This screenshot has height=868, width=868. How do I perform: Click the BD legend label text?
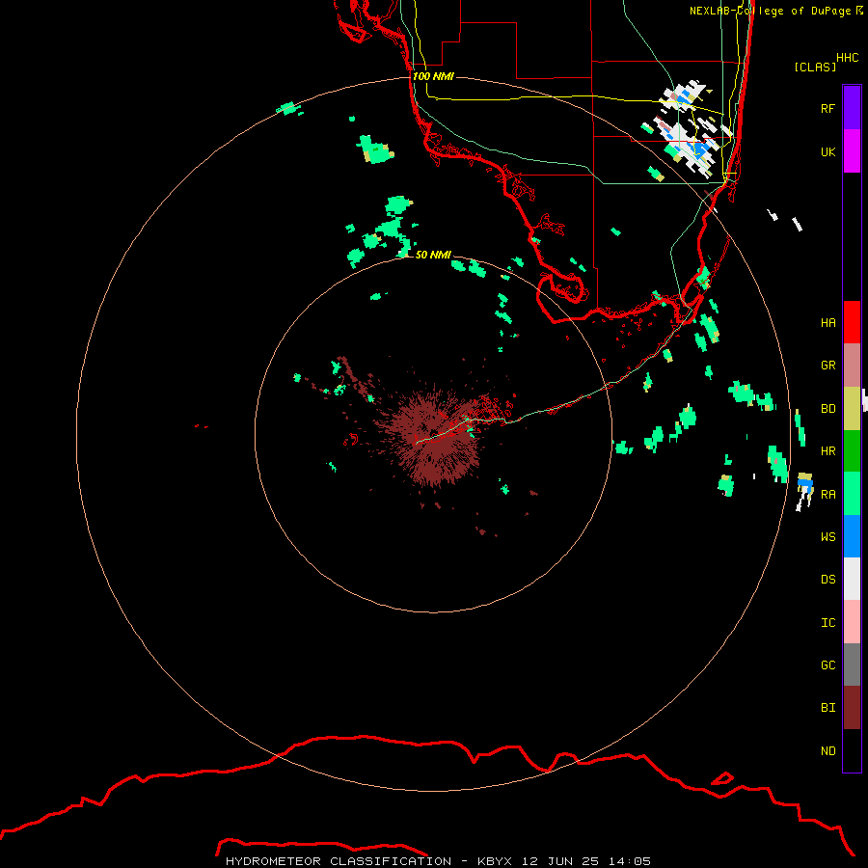click(x=828, y=409)
